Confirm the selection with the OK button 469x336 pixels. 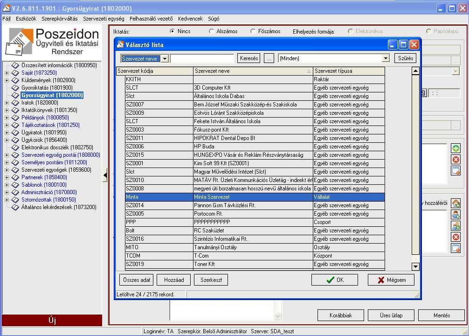[x=335, y=280]
